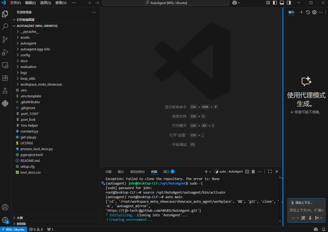This screenshot has height=232, width=328.
Task: Open customize layout icon in title bar
Action: coord(268,3)
